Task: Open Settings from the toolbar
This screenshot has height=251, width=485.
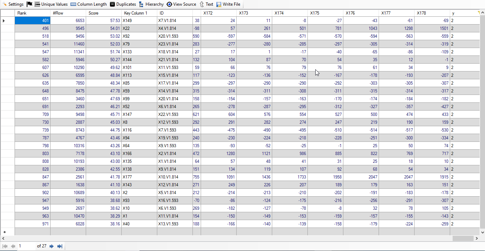Action: point(13,4)
